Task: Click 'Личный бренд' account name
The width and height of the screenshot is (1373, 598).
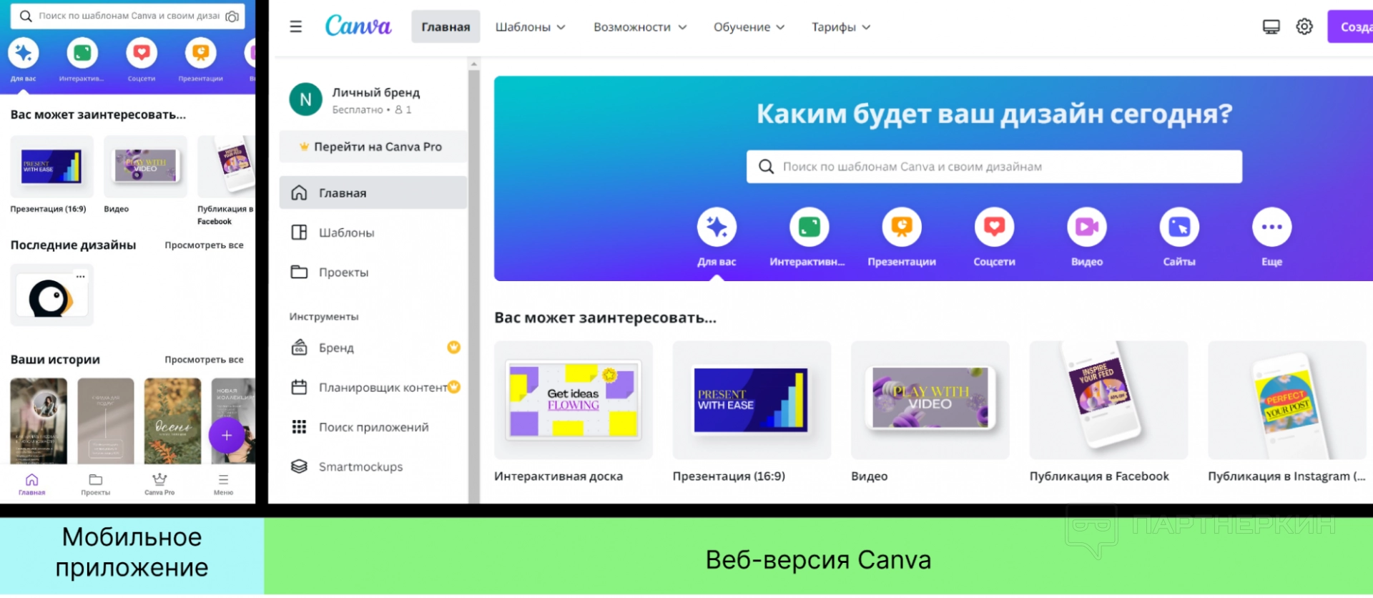Action: [376, 93]
